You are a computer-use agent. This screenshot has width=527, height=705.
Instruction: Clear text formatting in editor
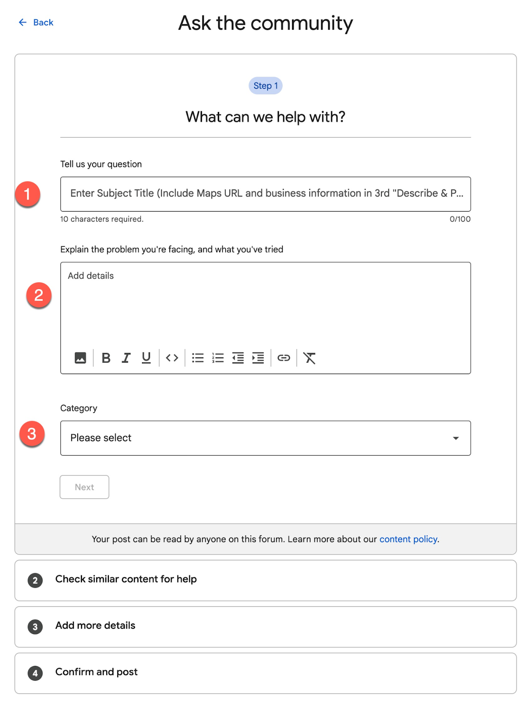tap(310, 358)
